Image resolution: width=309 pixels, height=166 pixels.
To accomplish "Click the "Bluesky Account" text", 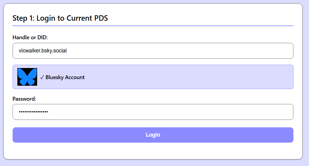I will point(65,77).
